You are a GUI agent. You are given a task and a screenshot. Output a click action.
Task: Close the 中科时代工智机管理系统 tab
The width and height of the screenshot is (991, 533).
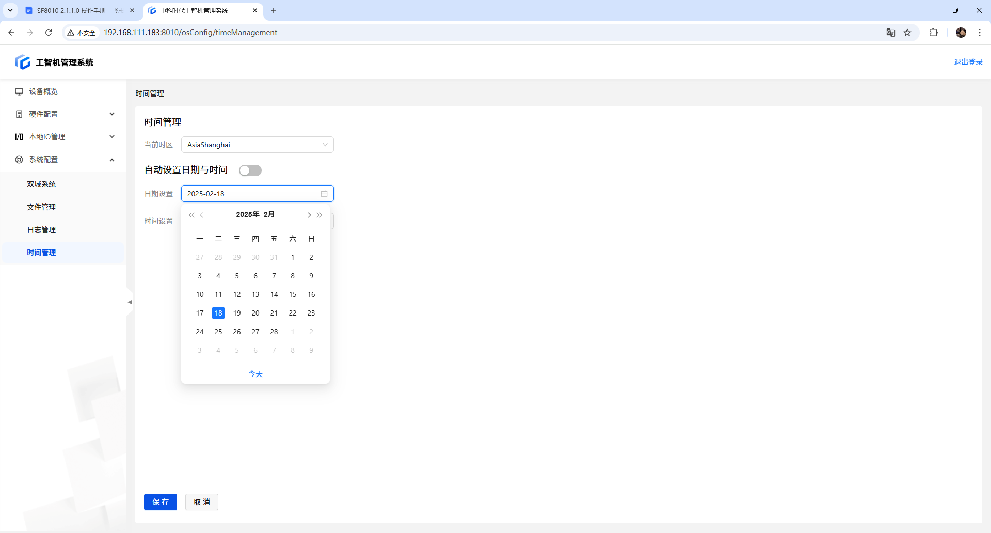[x=255, y=10]
